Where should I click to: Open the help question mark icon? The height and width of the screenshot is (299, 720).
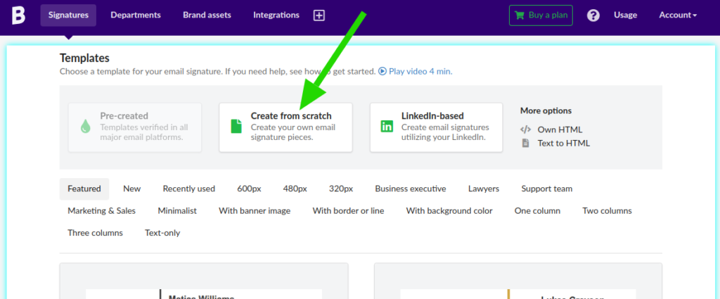593,15
